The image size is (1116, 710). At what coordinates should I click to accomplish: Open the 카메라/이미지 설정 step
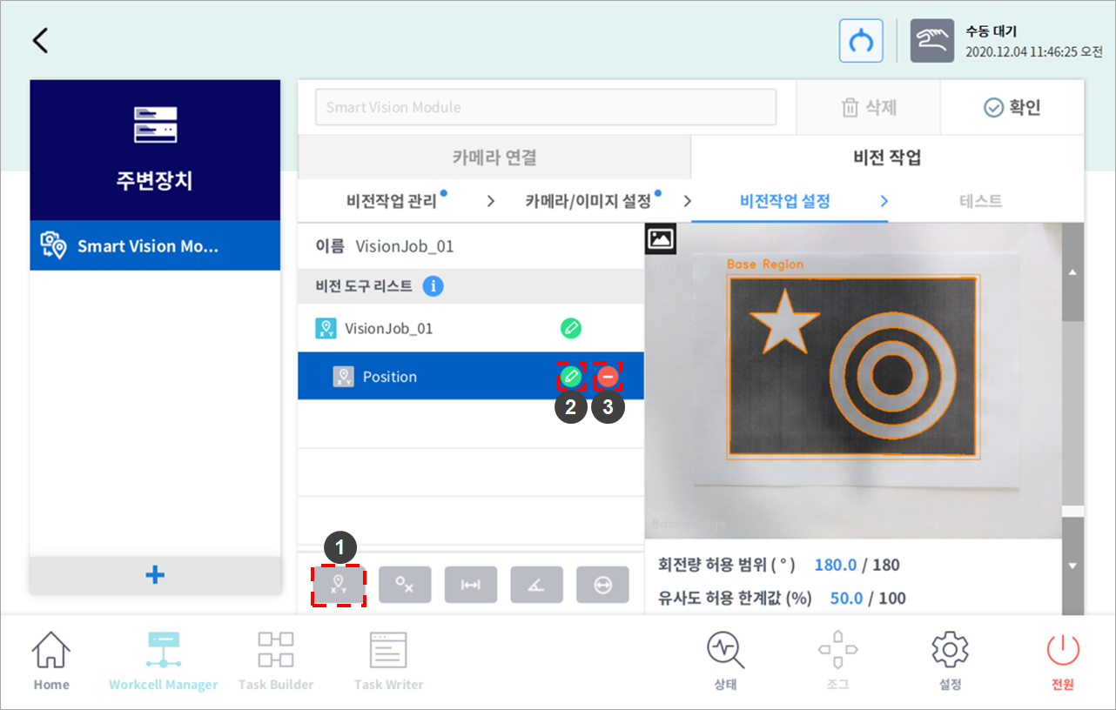588,202
